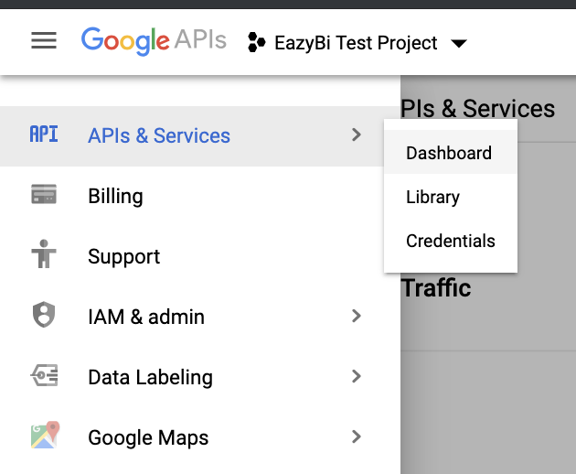Expand the Google Maps submenu chevron
576x474 pixels.
[x=357, y=436]
